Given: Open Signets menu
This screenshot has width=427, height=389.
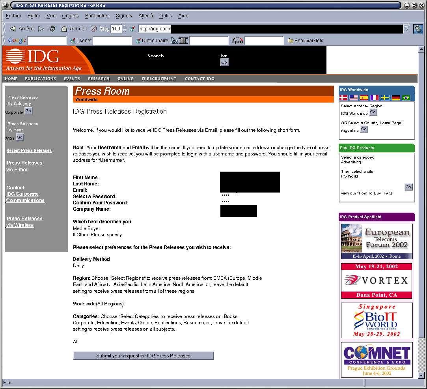Looking at the screenshot, I should (124, 16).
